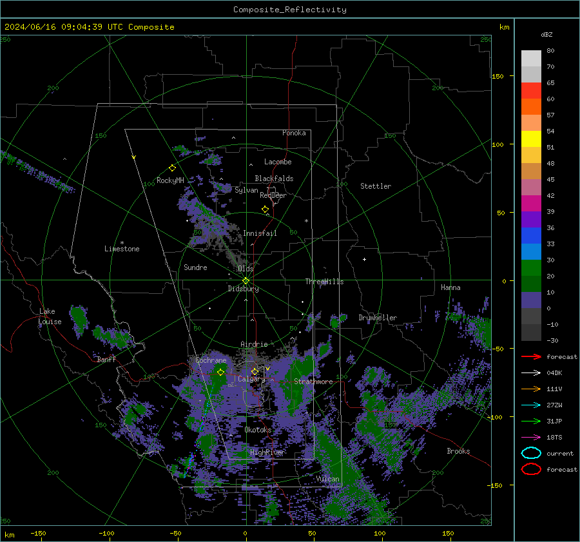Click the Blackfalds city label
The height and width of the screenshot is (542, 580).
click(274, 179)
